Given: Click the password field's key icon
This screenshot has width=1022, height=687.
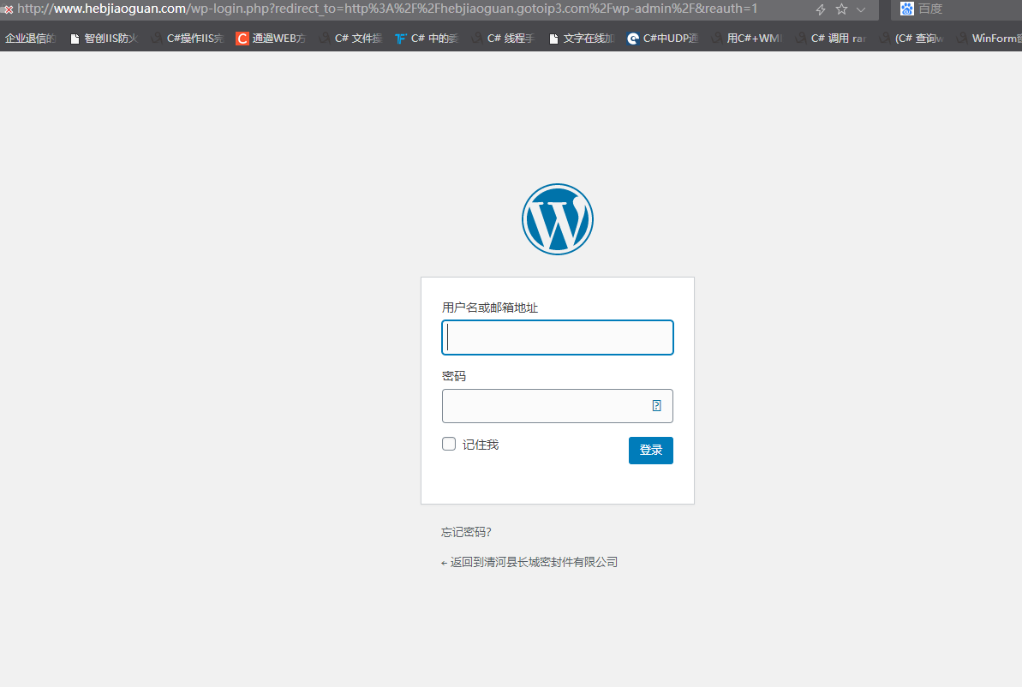Looking at the screenshot, I should point(656,406).
